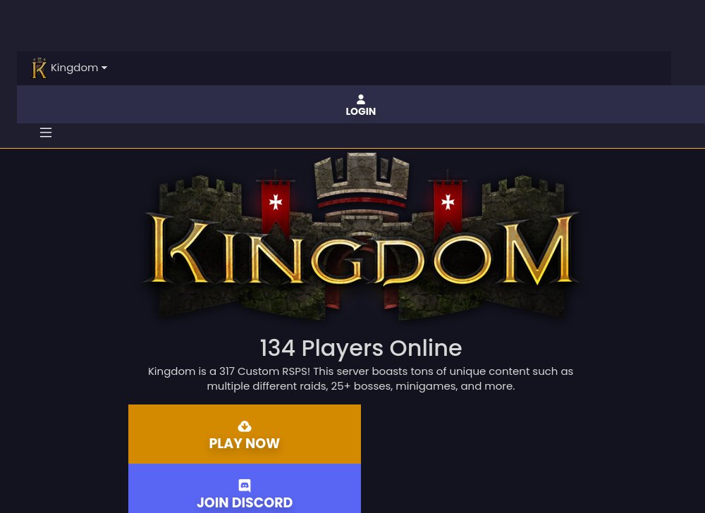Click the cloud download icon on Play Now
Viewport: 705px width, 513px height.
coord(245,426)
